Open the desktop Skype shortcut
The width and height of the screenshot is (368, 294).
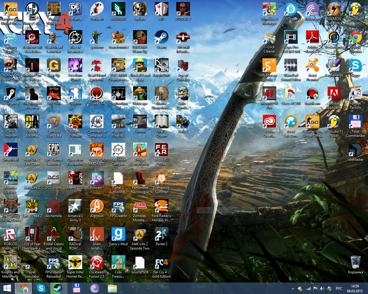(x=356, y=68)
